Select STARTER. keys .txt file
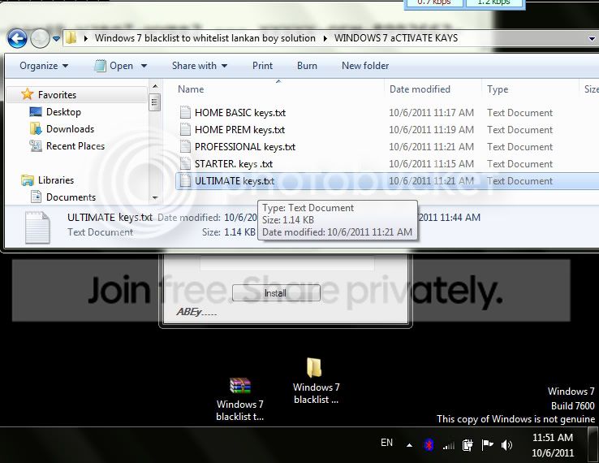Screen dimensions: 599x463 pos(234,164)
